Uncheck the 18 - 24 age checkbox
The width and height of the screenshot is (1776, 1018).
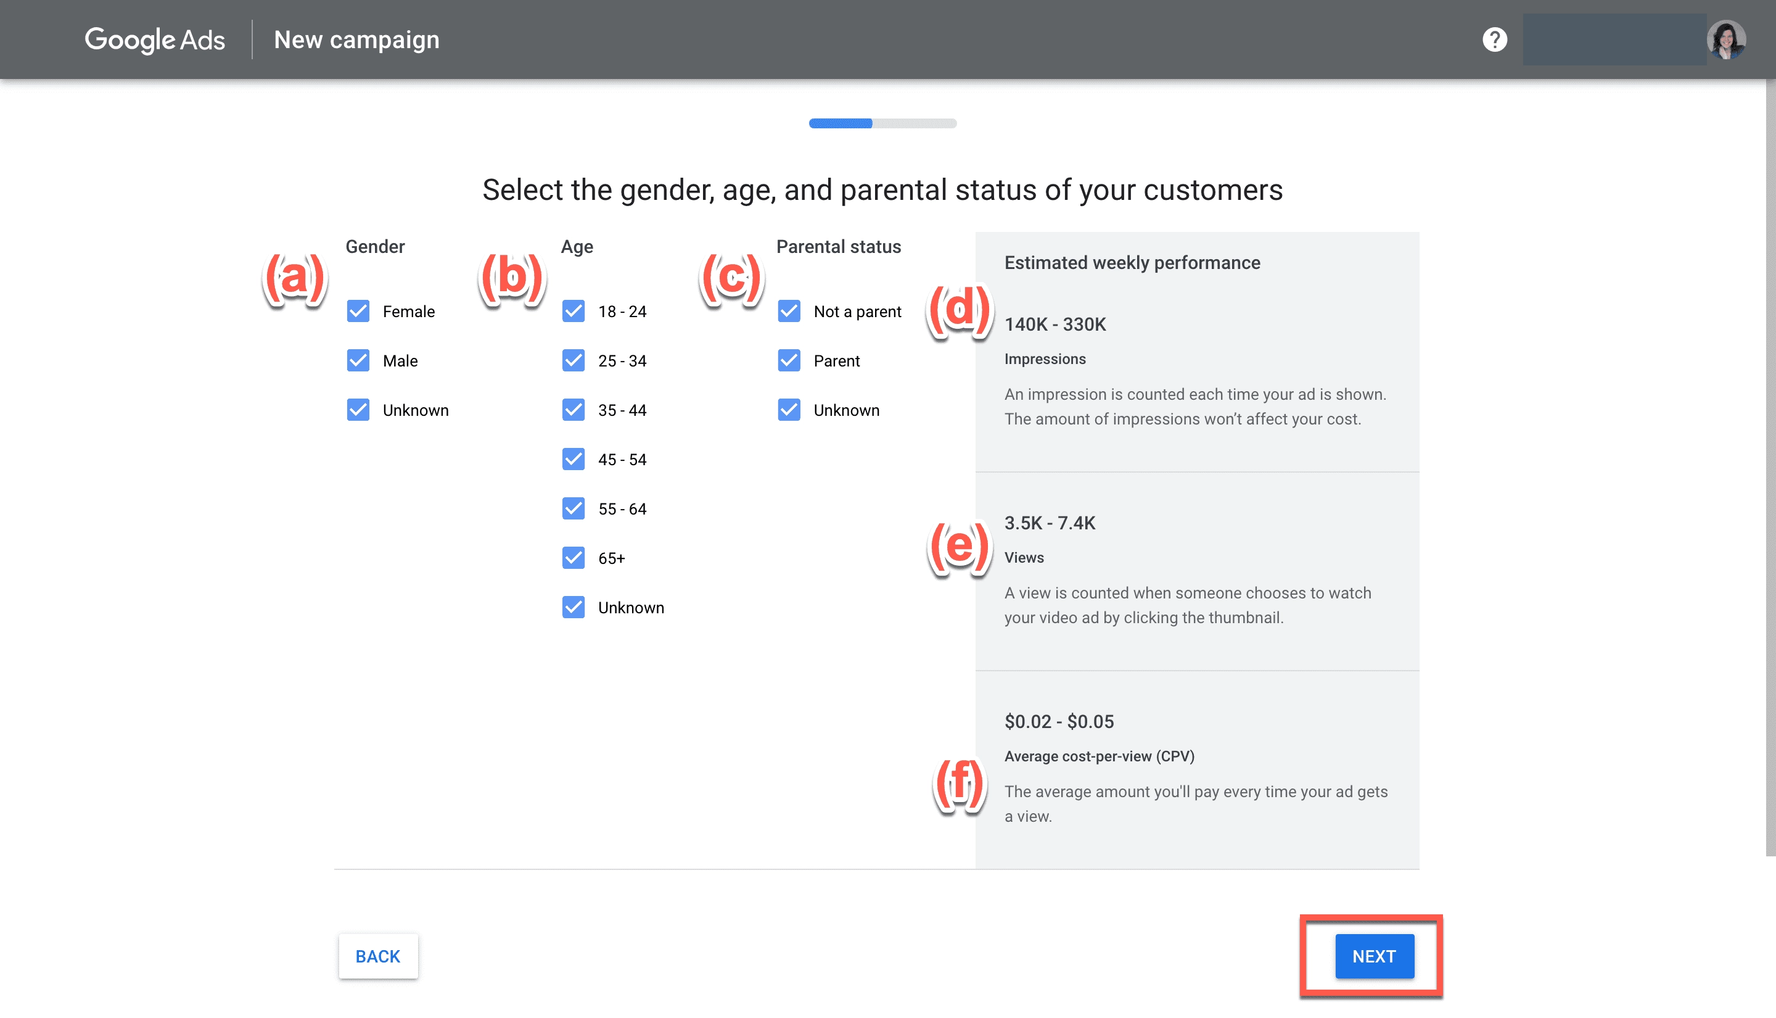(x=573, y=311)
